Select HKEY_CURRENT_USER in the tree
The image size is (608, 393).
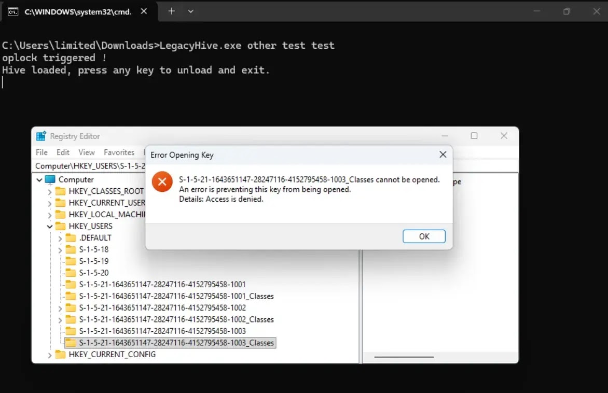click(x=107, y=203)
